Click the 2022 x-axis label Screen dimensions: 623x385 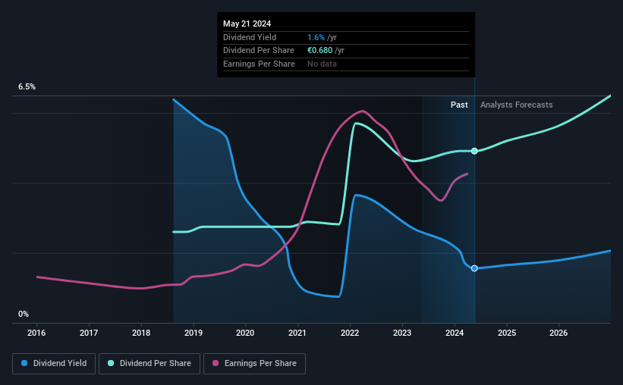(350, 333)
